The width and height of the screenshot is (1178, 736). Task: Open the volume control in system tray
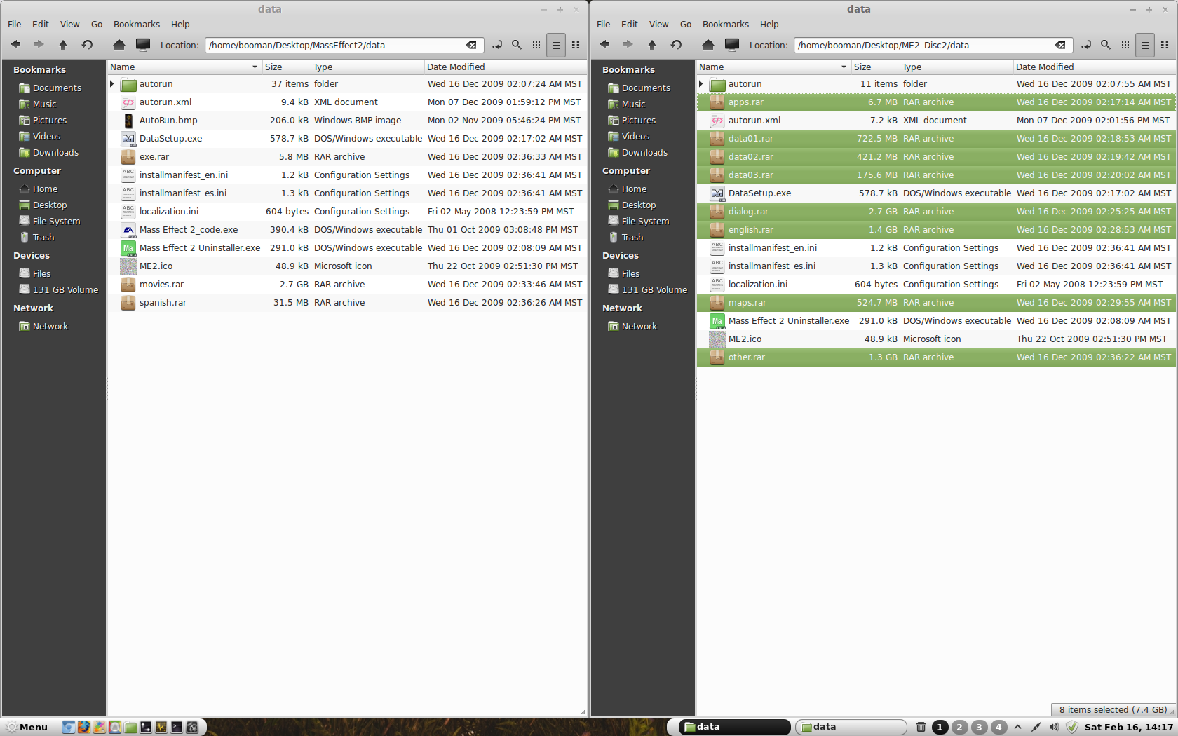[1054, 727]
